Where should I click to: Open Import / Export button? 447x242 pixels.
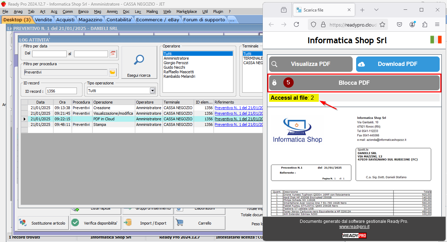tap(147, 223)
